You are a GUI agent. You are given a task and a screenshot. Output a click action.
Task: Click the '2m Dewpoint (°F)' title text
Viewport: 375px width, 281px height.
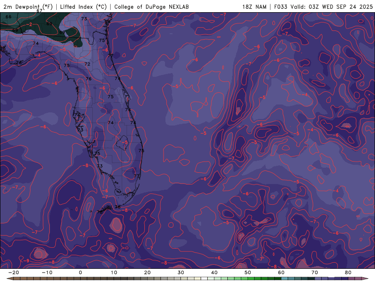pyautogui.click(x=28, y=7)
